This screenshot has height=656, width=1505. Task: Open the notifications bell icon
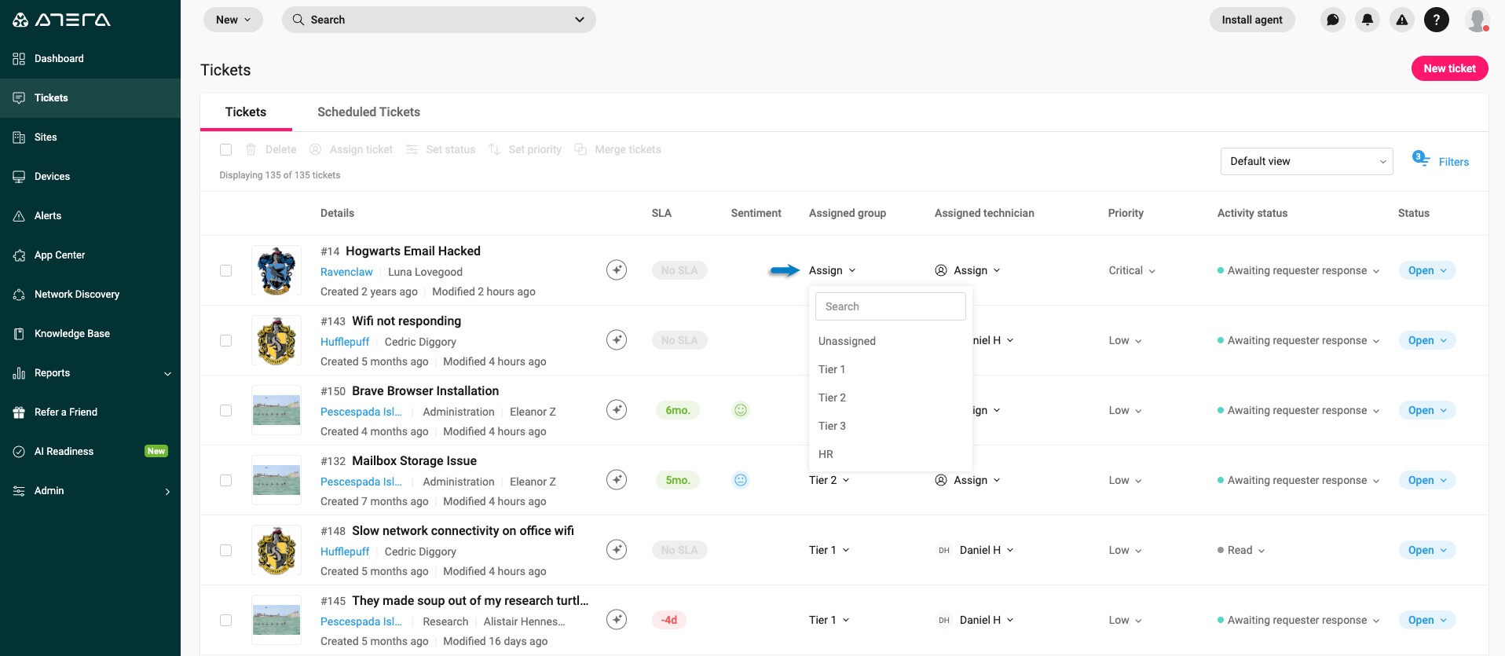click(1367, 20)
